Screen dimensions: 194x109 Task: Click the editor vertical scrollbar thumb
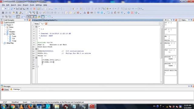pos(161,43)
